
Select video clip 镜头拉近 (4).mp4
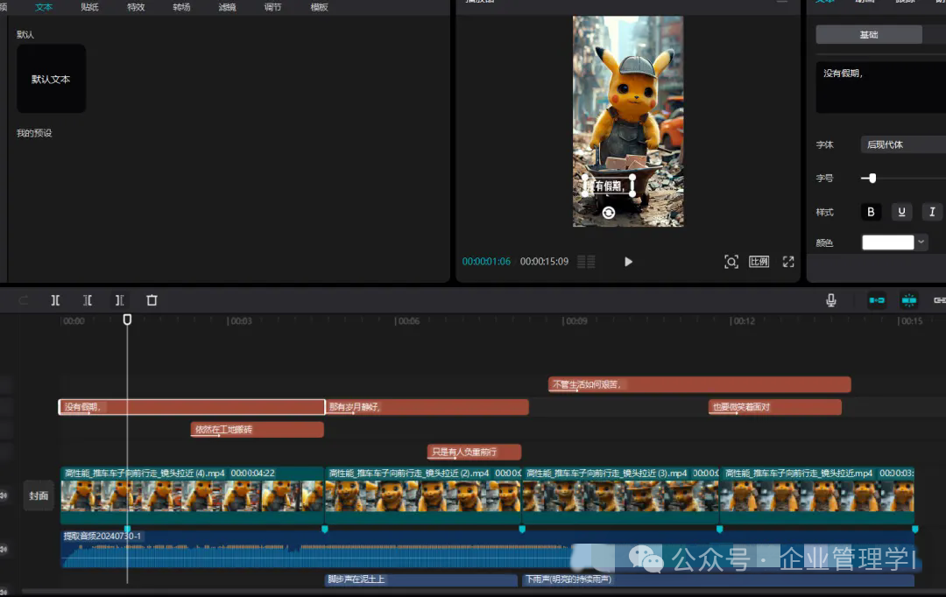click(x=193, y=495)
